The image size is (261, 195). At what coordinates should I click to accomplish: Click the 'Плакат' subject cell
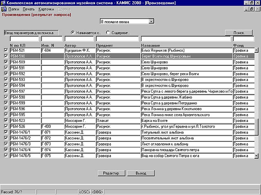(x=118, y=121)
